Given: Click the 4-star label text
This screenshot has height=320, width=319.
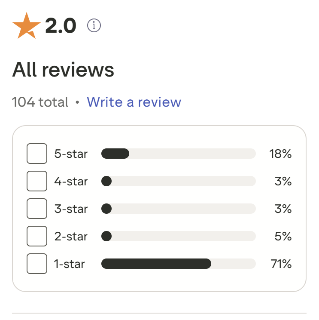Looking at the screenshot, I should tap(71, 181).
